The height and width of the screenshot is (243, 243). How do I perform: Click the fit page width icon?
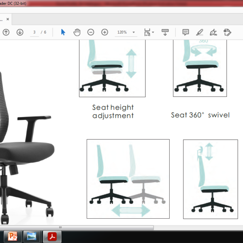(x=147, y=32)
